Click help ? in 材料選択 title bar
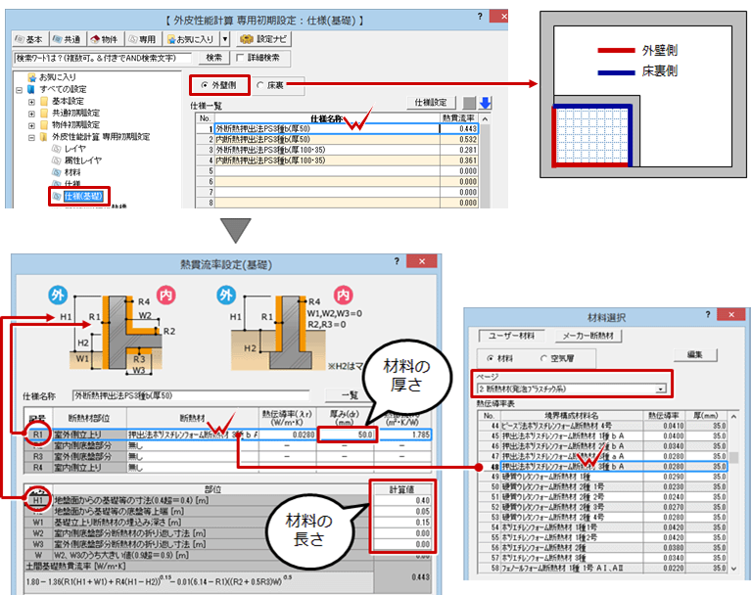 (707, 314)
